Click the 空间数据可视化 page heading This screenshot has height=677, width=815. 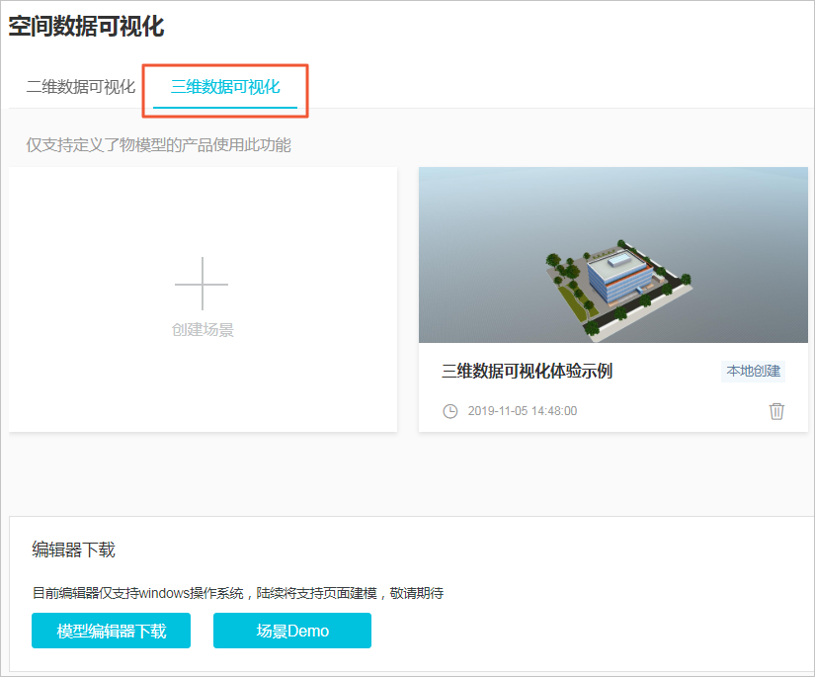(86, 27)
